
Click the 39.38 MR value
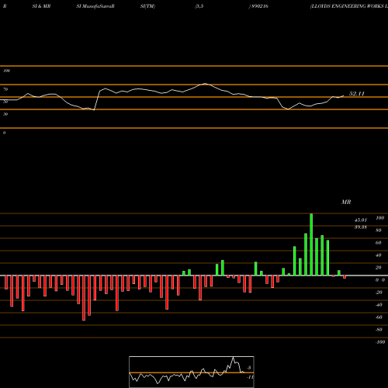[361, 227]
